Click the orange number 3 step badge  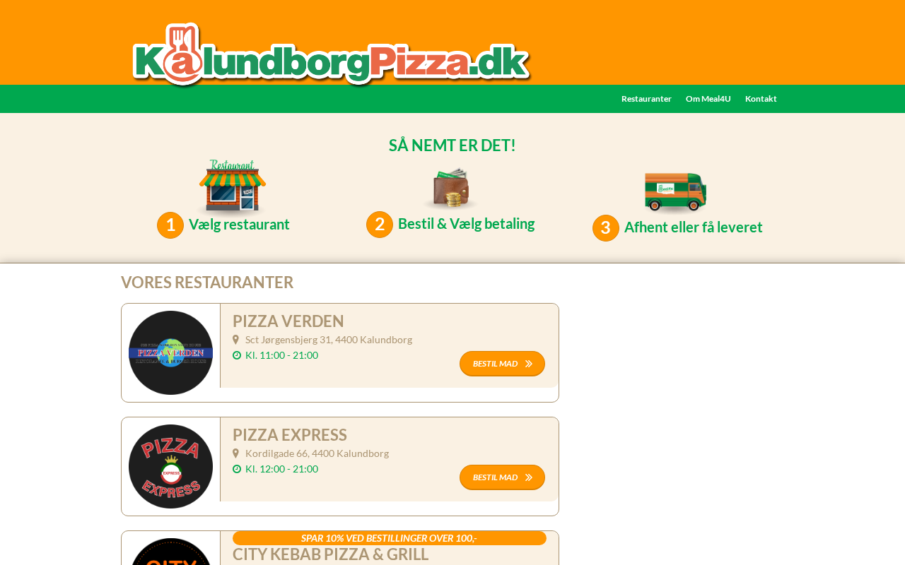[x=606, y=228]
